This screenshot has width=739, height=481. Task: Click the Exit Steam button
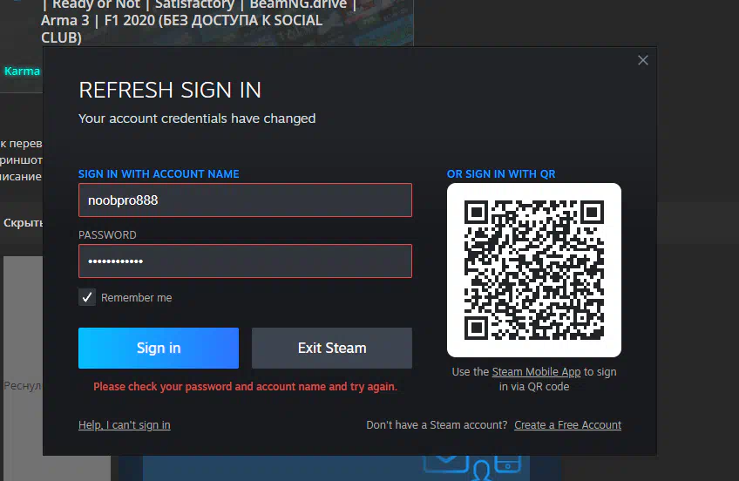click(x=332, y=348)
